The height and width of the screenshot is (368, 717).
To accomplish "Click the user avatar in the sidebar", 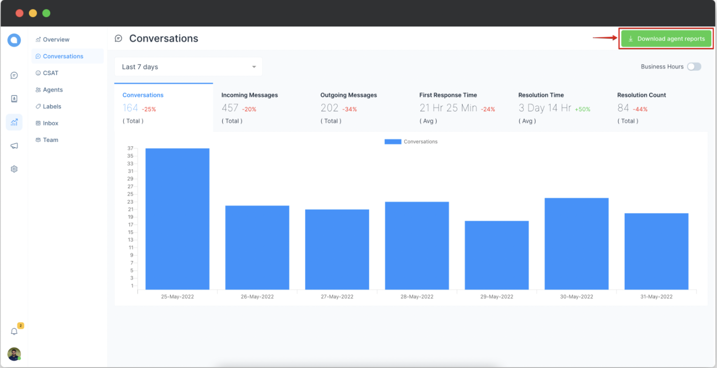I will click(x=14, y=354).
